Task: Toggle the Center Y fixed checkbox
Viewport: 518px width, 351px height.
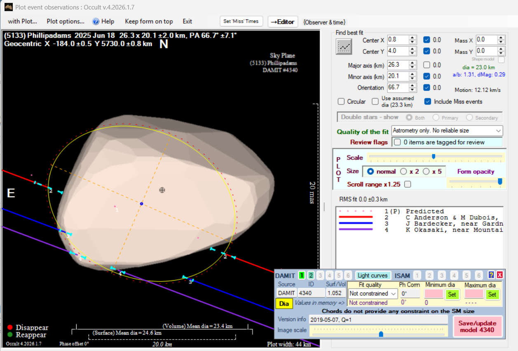Action: pos(427,51)
